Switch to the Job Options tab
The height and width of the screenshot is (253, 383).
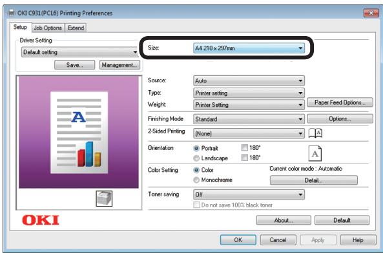(48, 28)
